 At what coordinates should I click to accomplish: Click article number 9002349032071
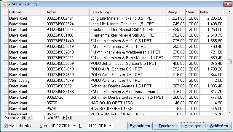tap(60, 58)
